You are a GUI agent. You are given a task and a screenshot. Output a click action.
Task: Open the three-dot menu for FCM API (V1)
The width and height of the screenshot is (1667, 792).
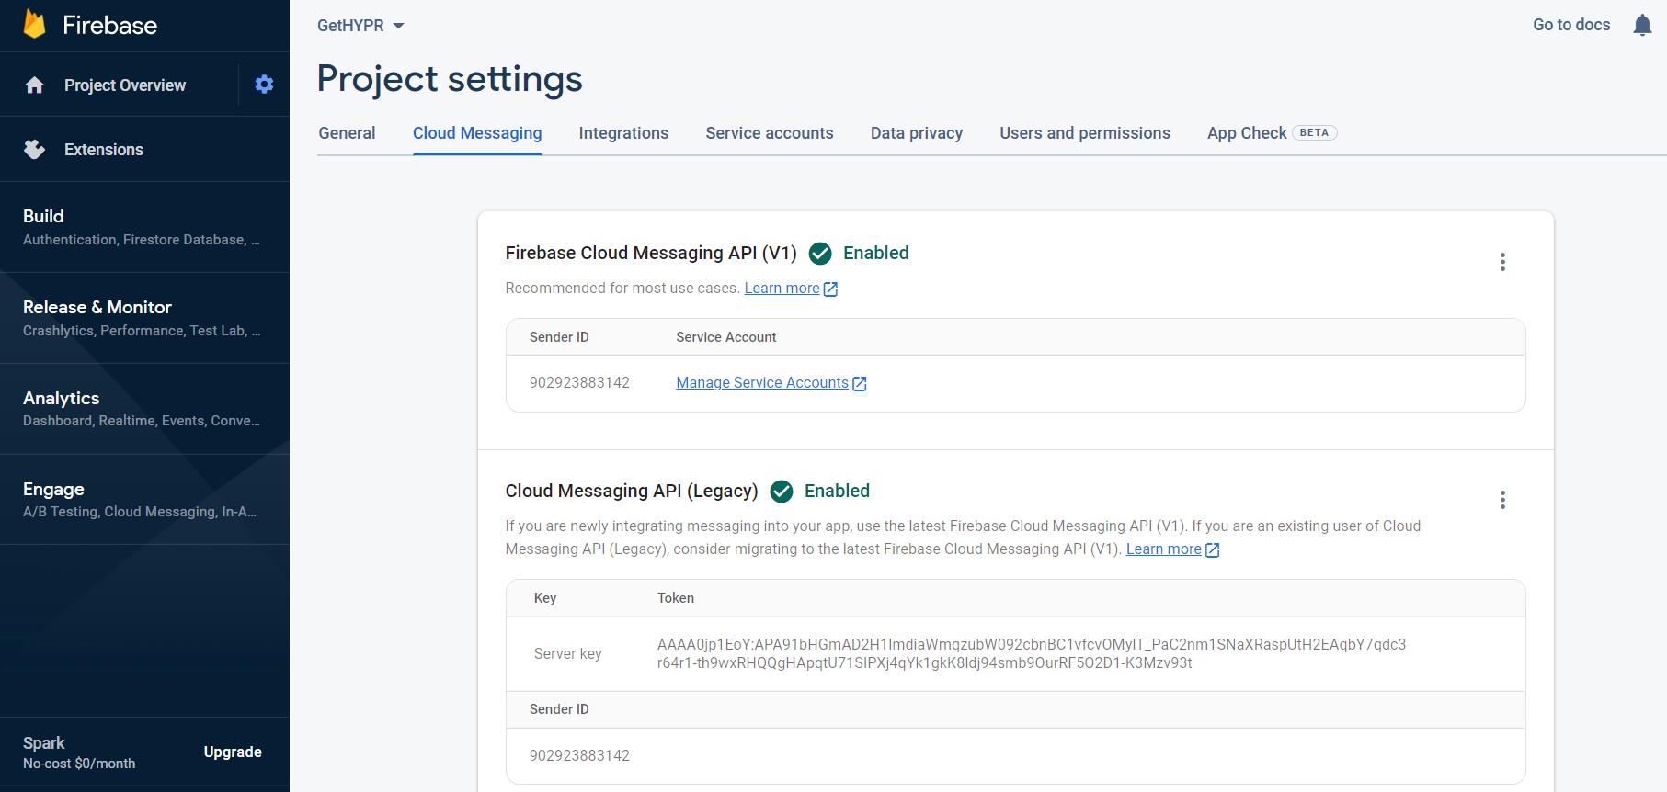[x=1502, y=262]
